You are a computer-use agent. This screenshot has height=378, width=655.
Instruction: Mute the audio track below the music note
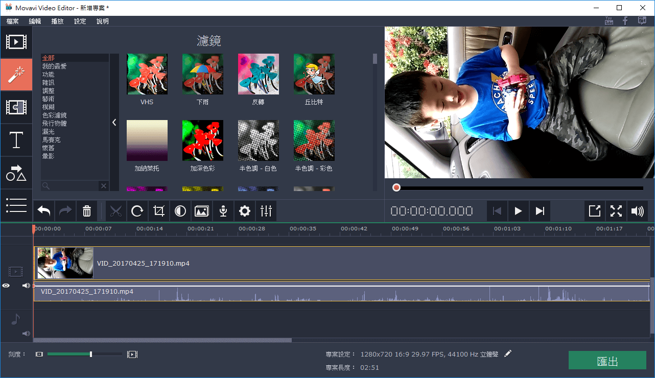(26, 333)
